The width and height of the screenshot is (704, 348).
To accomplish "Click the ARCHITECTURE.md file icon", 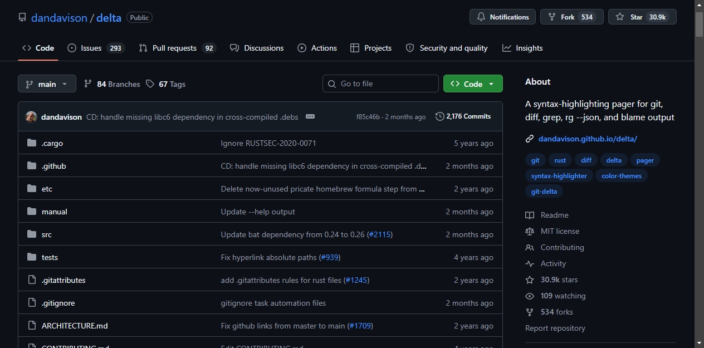I will point(32,326).
